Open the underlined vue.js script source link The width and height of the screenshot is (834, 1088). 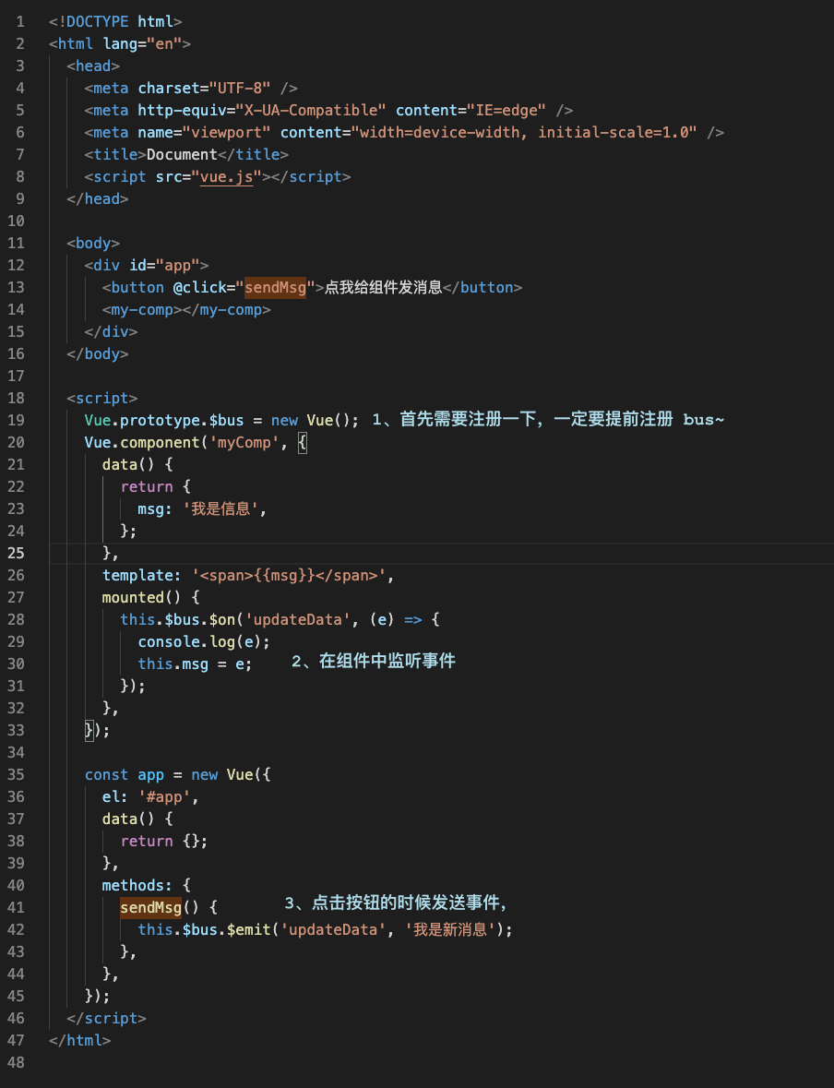(226, 177)
